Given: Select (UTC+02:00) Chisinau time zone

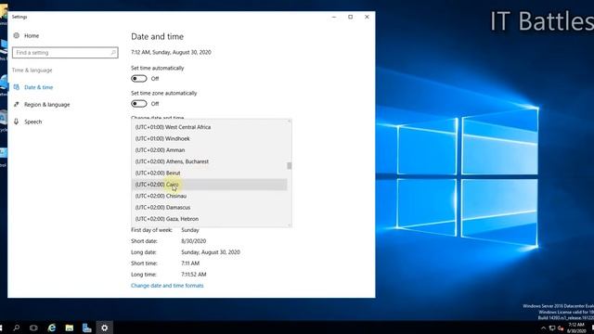Looking at the screenshot, I should pos(209,196).
